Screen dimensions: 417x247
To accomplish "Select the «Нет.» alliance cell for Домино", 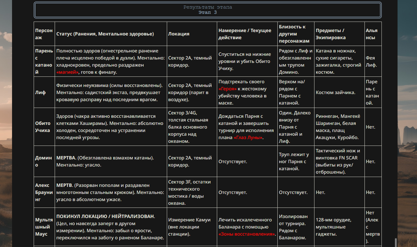I will tap(373, 162).
